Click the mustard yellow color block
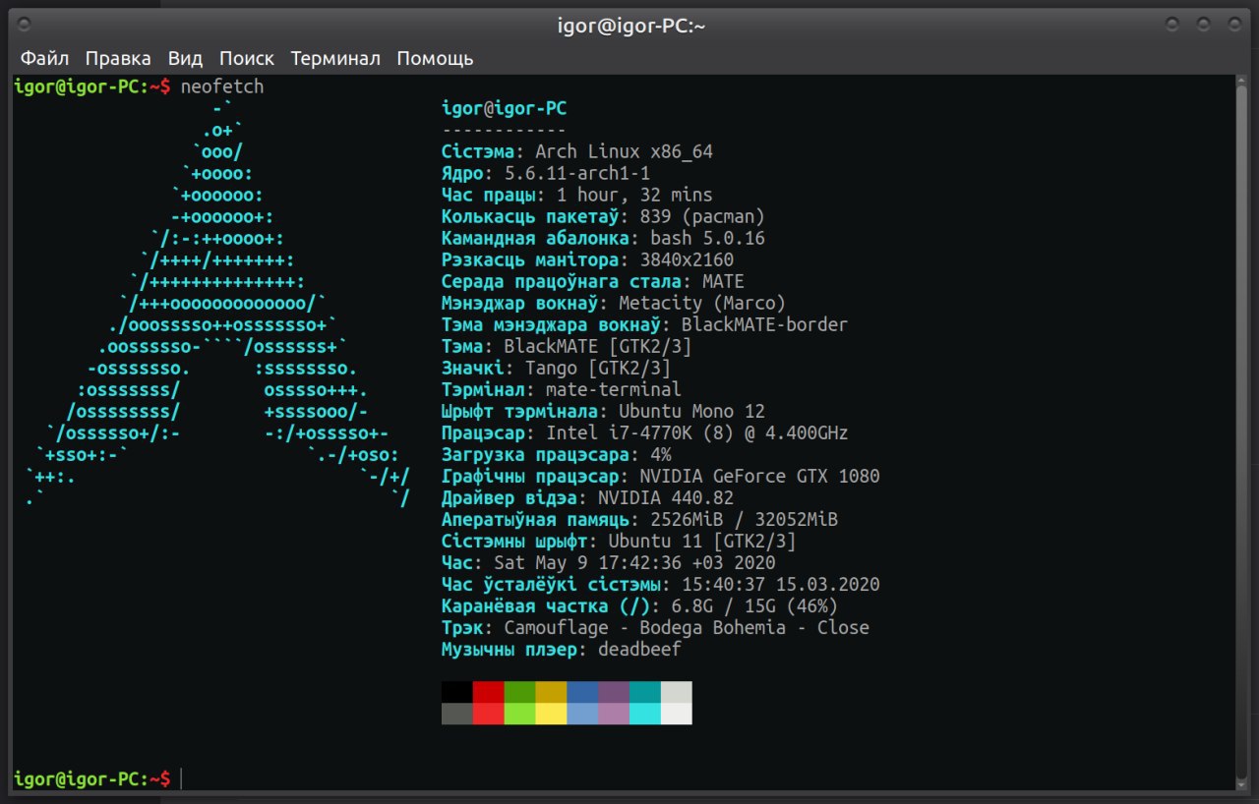The height and width of the screenshot is (804, 1259). 551,692
